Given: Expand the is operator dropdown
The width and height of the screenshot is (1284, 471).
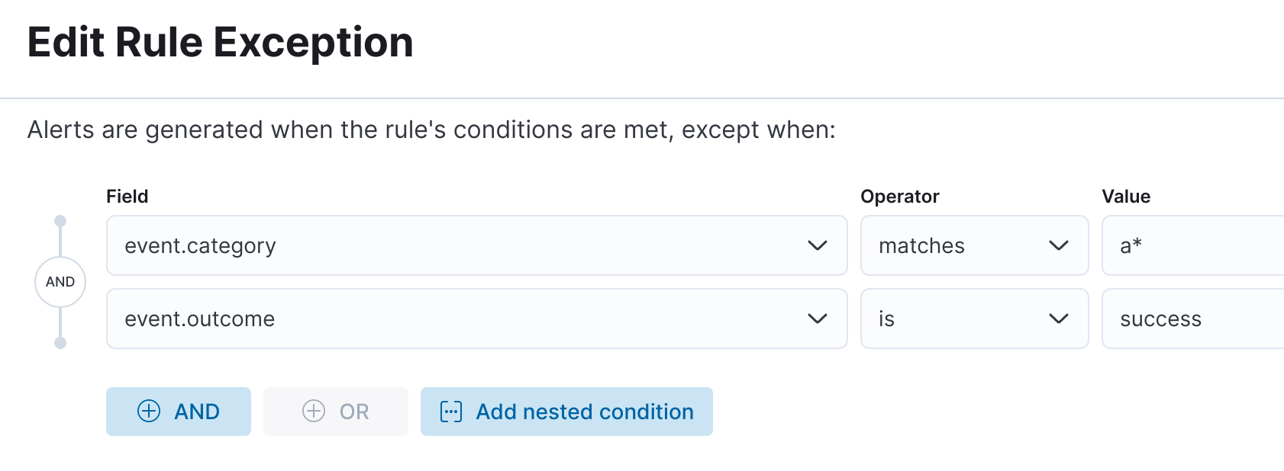Looking at the screenshot, I should [962, 319].
